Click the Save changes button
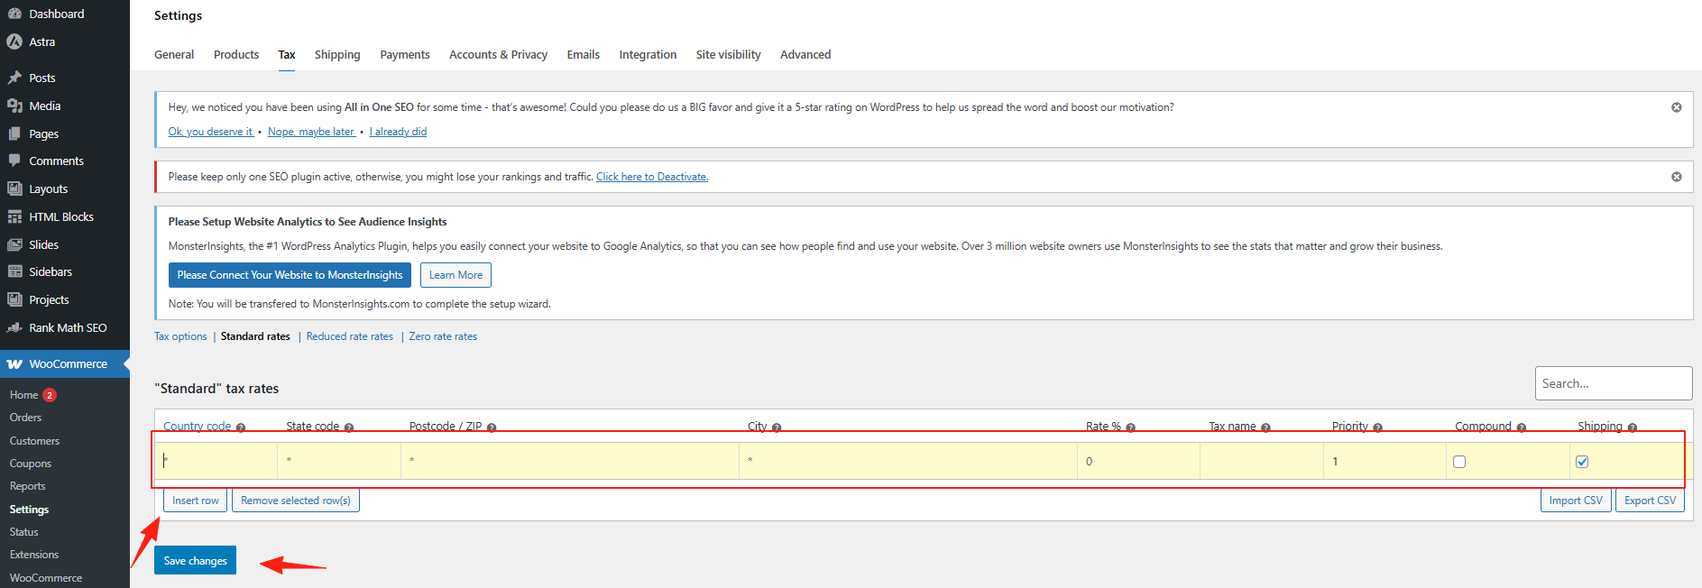This screenshot has height=588, width=1702. point(195,560)
